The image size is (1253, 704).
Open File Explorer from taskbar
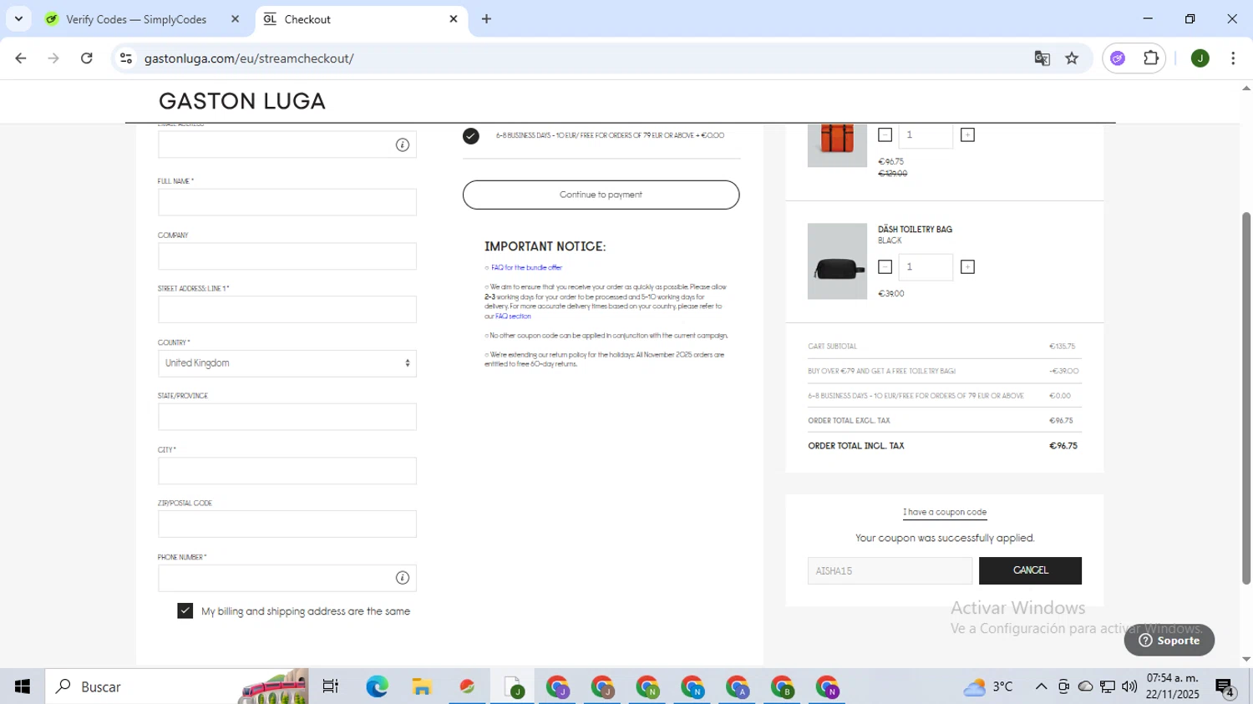click(x=422, y=686)
